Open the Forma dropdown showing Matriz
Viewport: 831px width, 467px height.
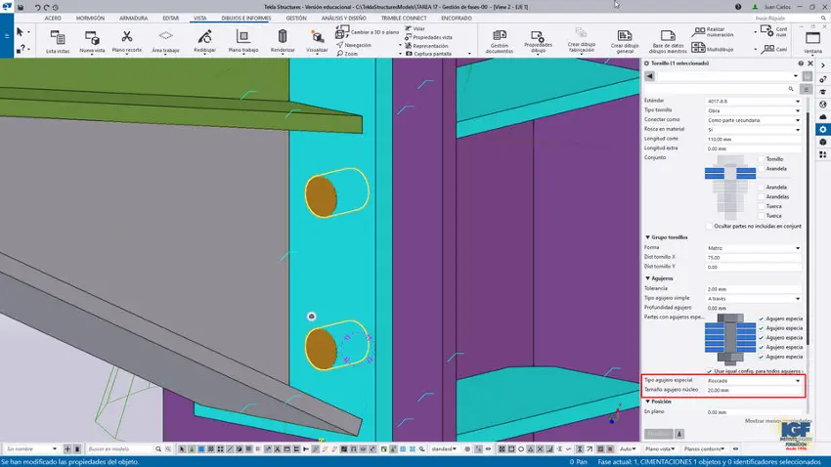[753, 248]
